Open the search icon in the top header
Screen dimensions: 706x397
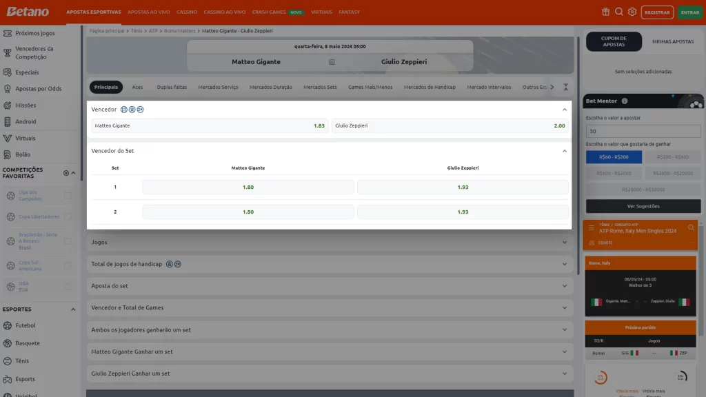click(x=619, y=12)
